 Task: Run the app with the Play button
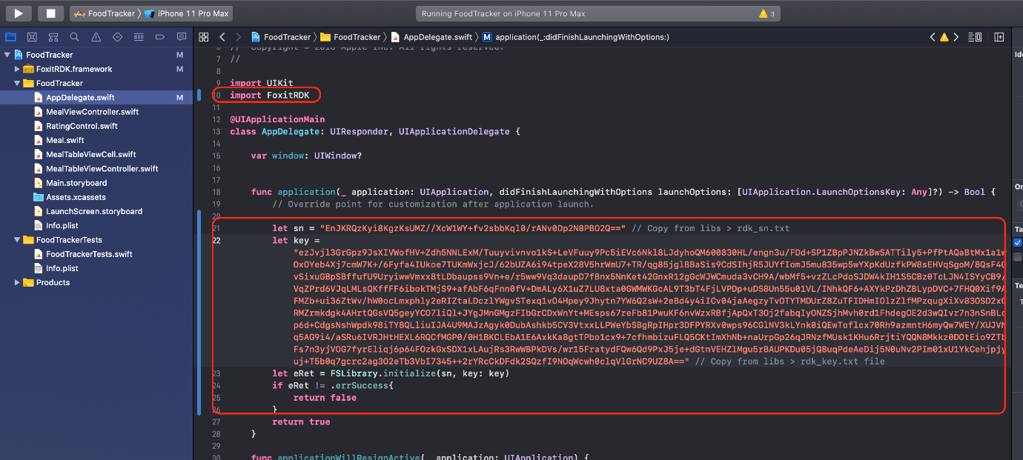point(19,13)
